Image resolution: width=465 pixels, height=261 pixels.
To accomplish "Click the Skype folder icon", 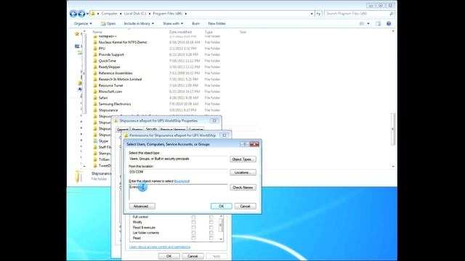I will pyautogui.click(x=95, y=141).
